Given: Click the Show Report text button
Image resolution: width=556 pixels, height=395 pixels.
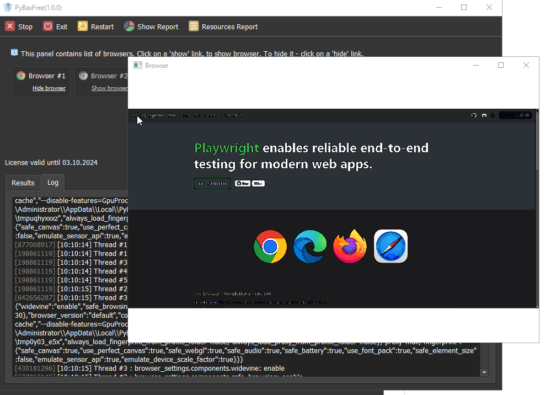Looking at the screenshot, I should pyautogui.click(x=158, y=26).
